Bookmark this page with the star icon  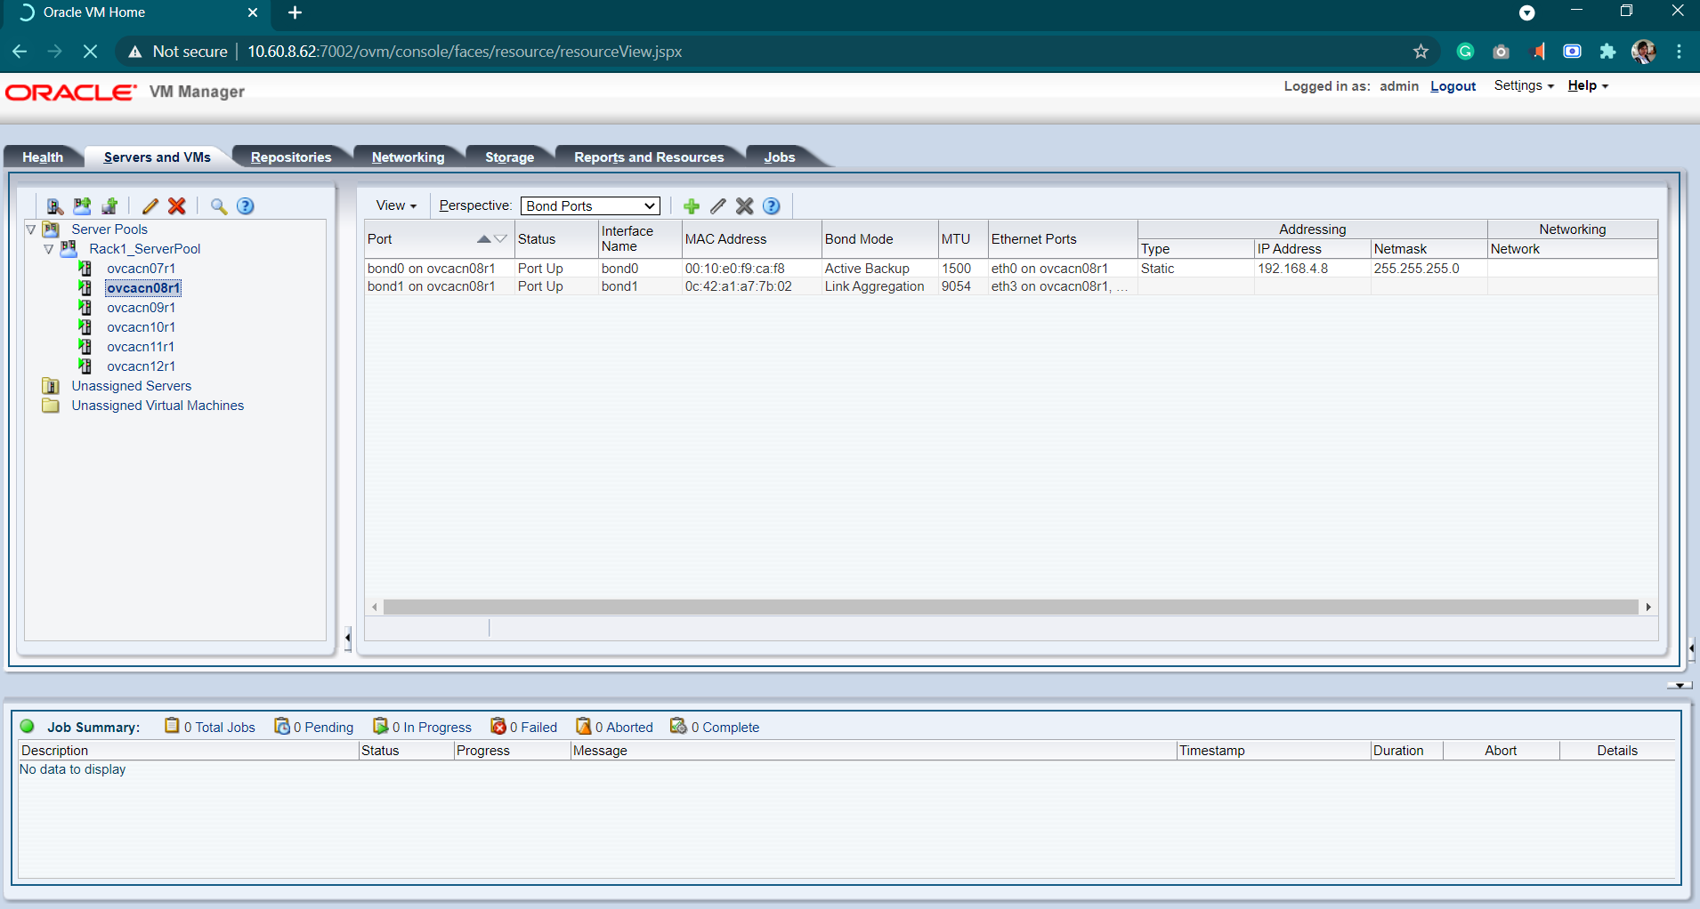click(1421, 52)
